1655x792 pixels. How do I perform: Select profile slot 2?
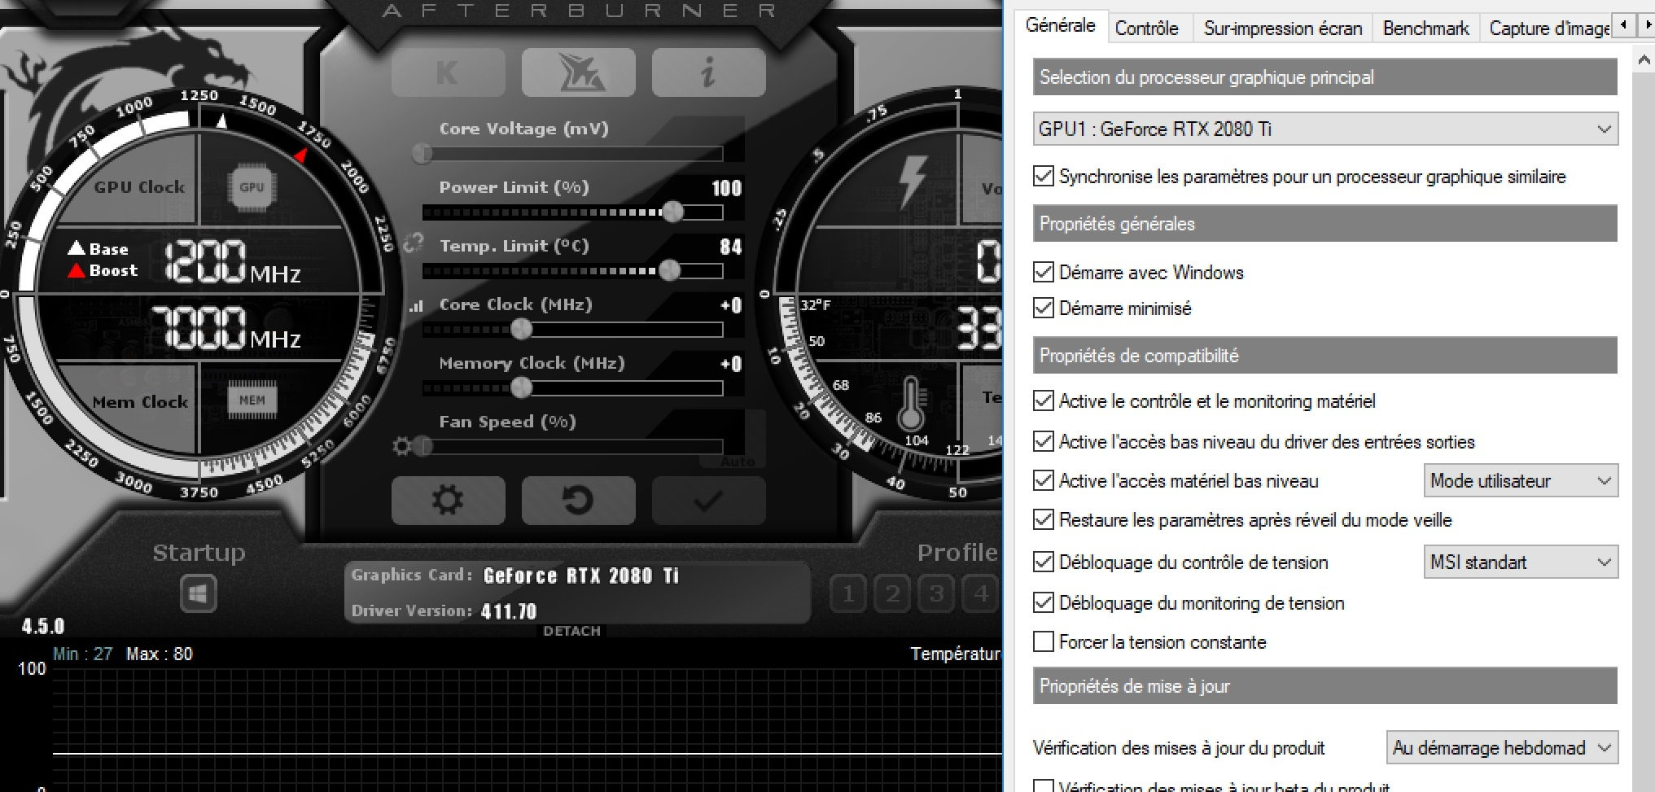[893, 593]
